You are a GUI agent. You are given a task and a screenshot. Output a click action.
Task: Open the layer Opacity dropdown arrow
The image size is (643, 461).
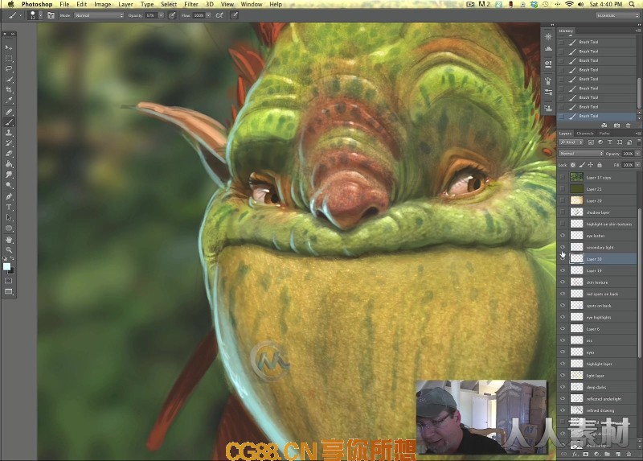click(637, 154)
